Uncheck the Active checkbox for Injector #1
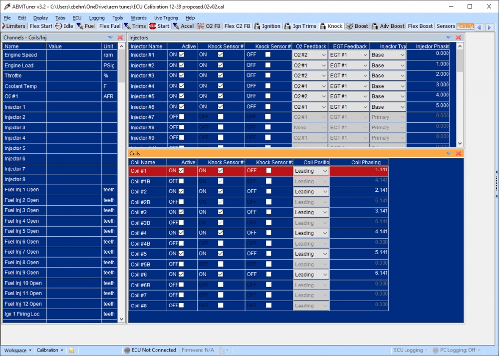Image resolution: width=499 pixels, height=356 pixels. click(x=182, y=55)
